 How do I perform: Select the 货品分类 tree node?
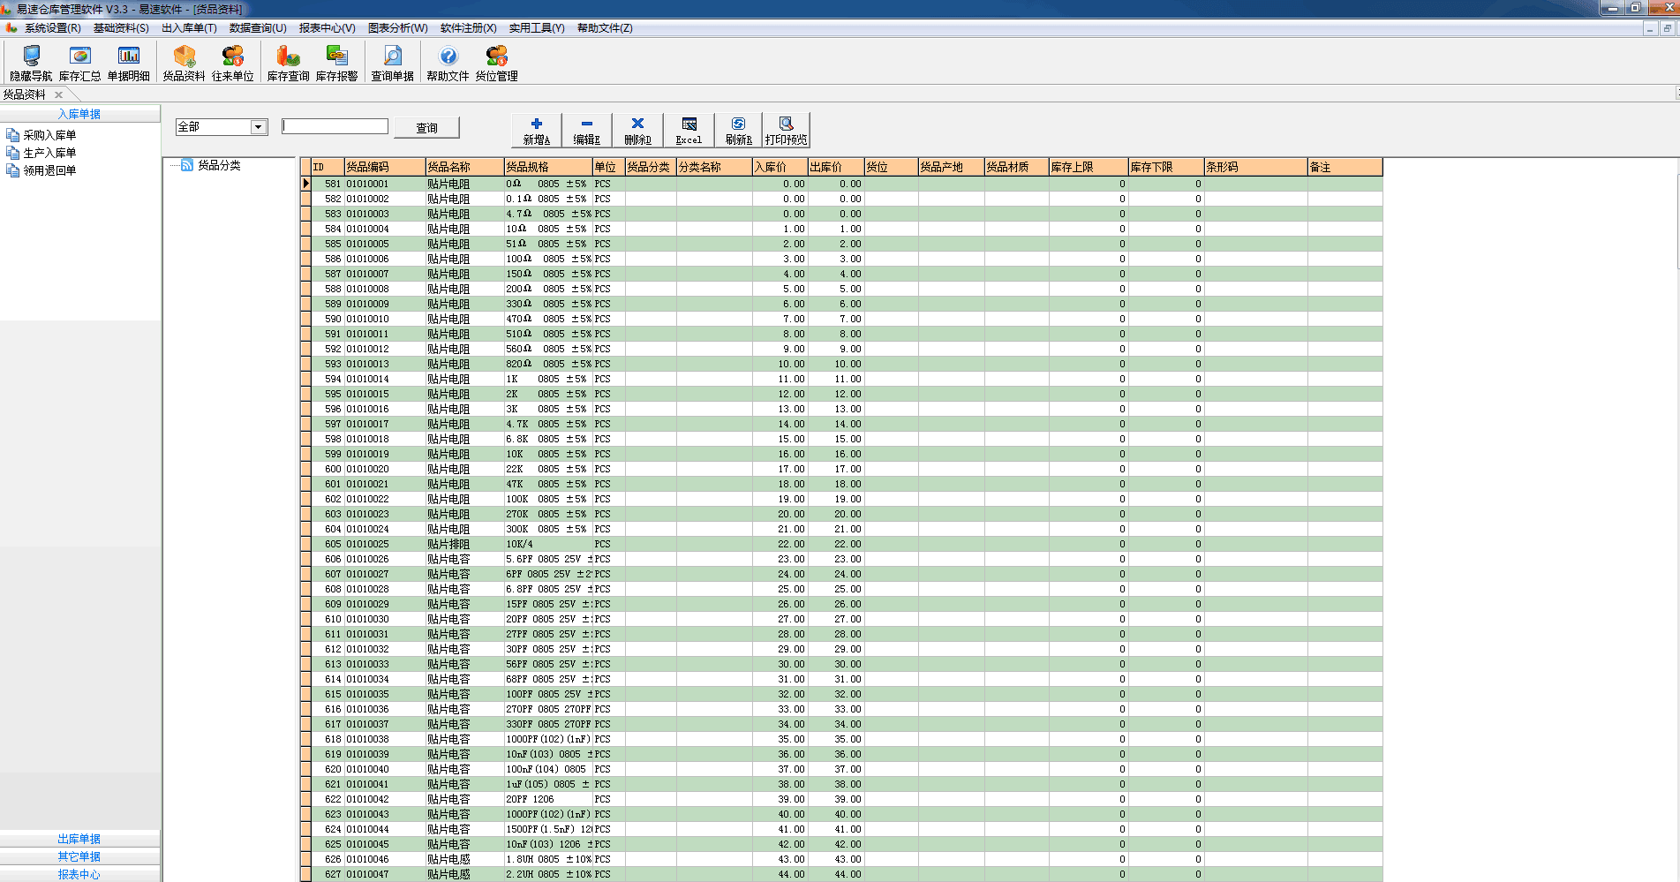[x=219, y=165]
